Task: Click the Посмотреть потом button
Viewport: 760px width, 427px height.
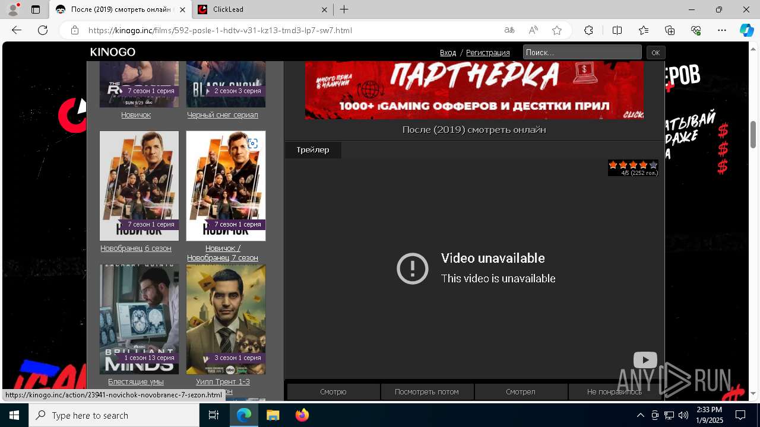Action: coord(427,391)
